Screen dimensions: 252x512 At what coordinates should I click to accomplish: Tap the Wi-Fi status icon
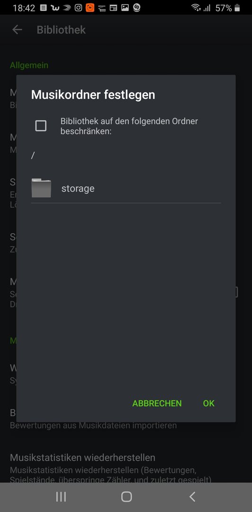pyautogui.click(x=196, y=8)
